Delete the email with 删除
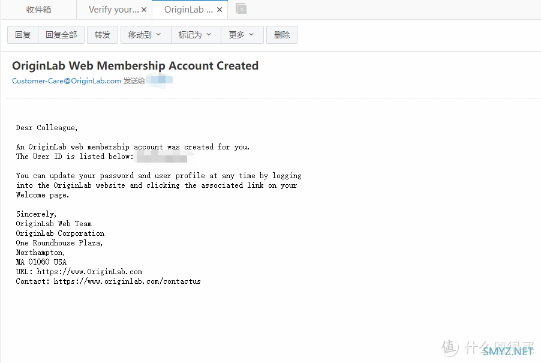 point(282,35)
